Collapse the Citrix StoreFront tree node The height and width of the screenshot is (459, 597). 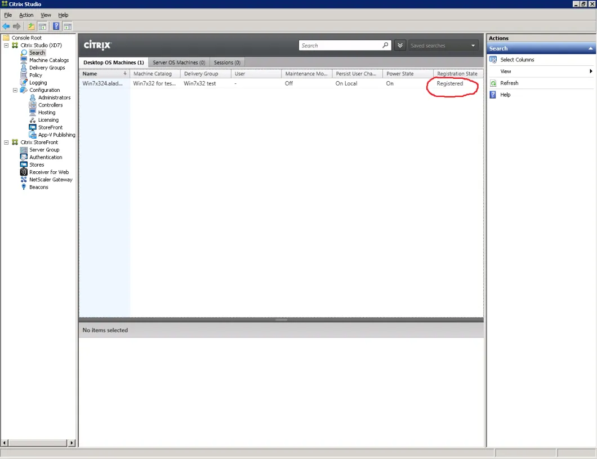click(6, 142)
